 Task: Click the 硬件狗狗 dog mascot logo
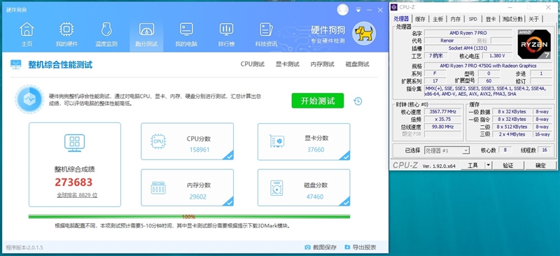(363, 33)
